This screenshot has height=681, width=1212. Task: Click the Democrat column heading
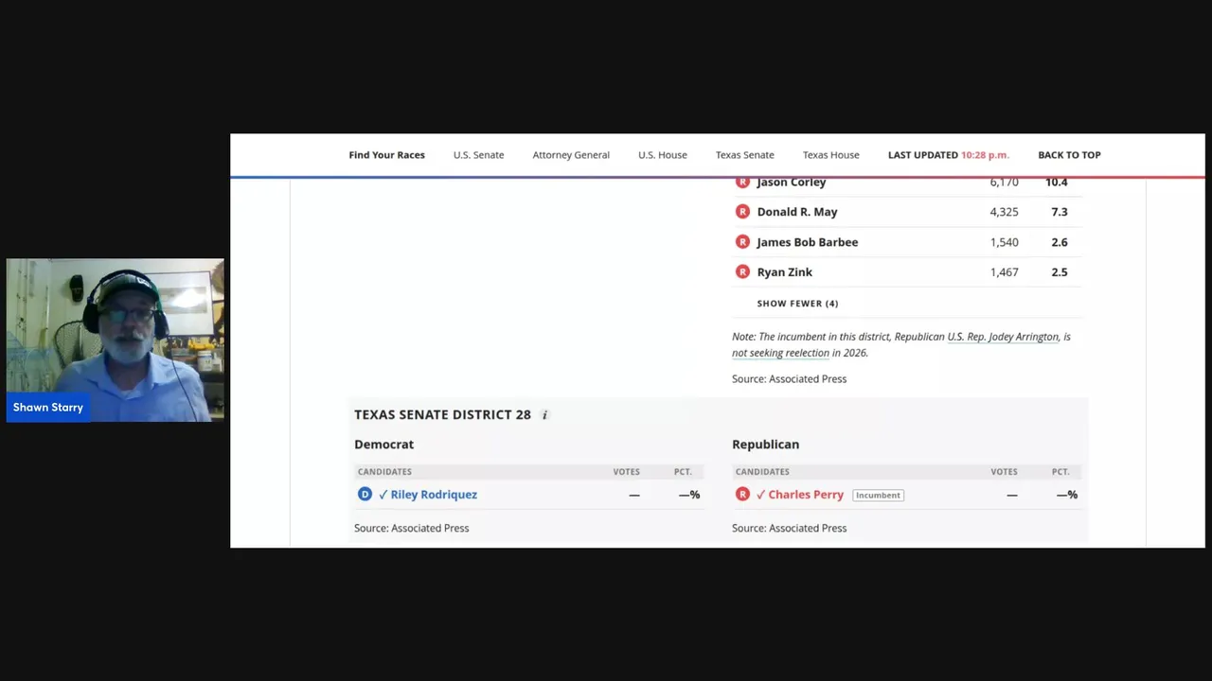383,445
